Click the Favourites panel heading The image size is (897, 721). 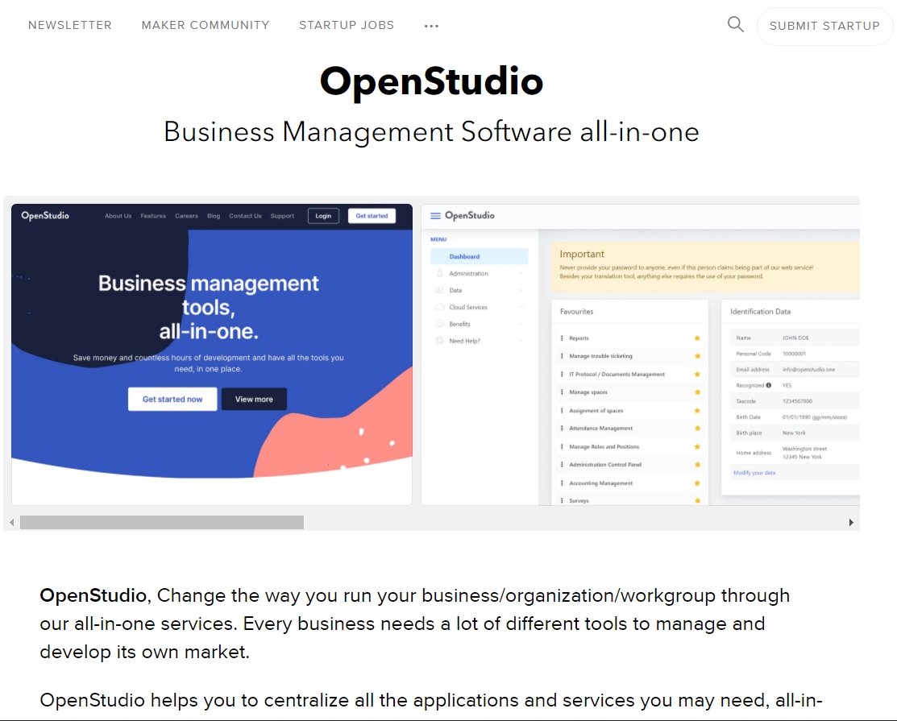(x=577, y=312)
